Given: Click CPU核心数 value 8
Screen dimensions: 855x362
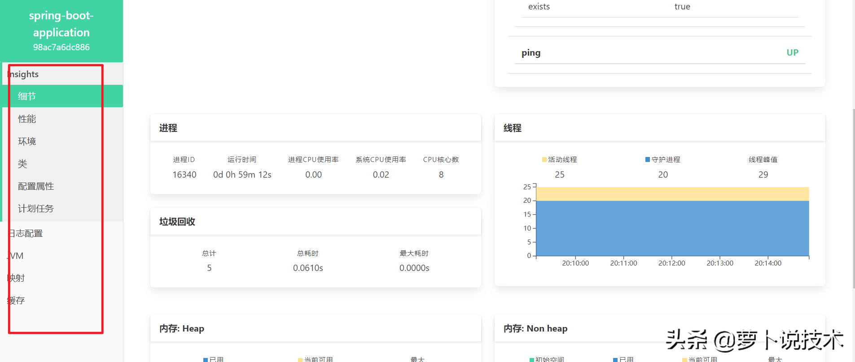Looking at the screenshot, I should pos(441,174).
